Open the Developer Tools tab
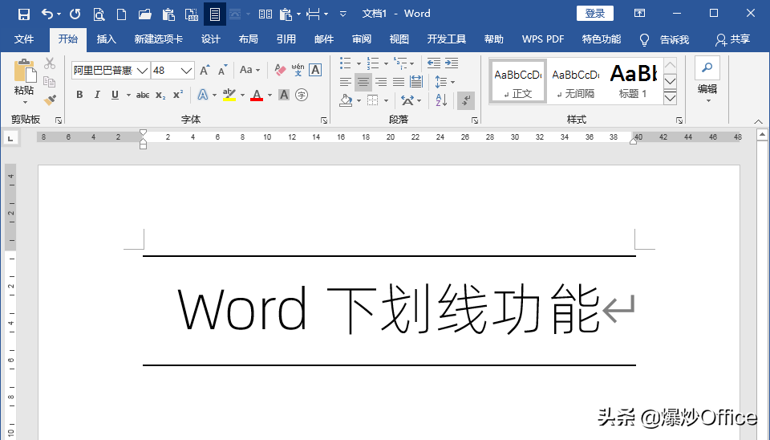Screen dimensions: 770x440 click(447, 39)
